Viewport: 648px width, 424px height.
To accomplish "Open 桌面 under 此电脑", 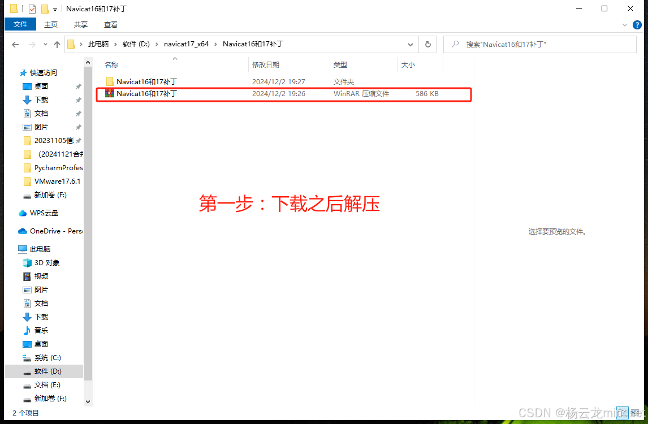I will pyautogui.click(x=41, y=344).
